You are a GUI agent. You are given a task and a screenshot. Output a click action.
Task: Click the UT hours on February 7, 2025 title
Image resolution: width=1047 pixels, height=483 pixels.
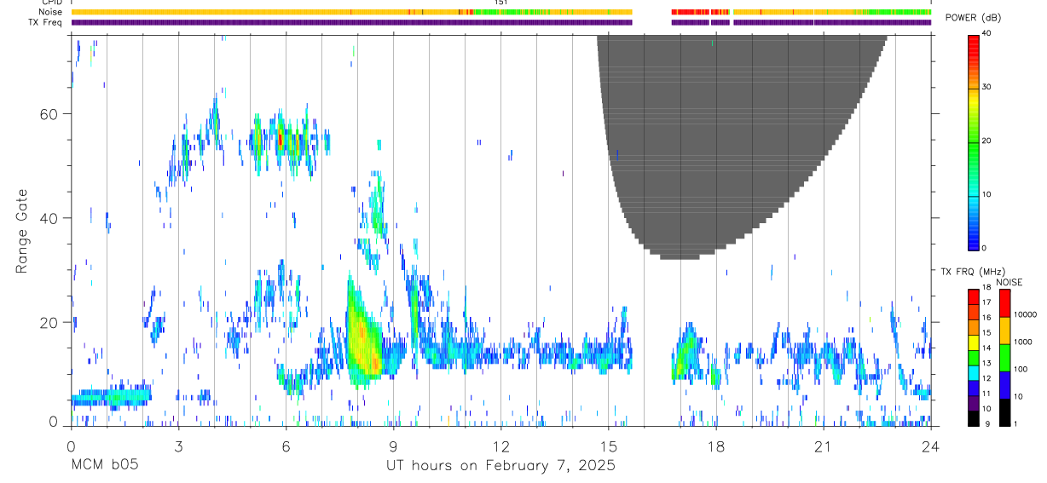[502, 465]
